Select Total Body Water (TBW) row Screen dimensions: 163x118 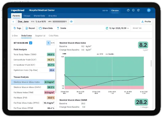pyautogui.click(x=33, y=54)
